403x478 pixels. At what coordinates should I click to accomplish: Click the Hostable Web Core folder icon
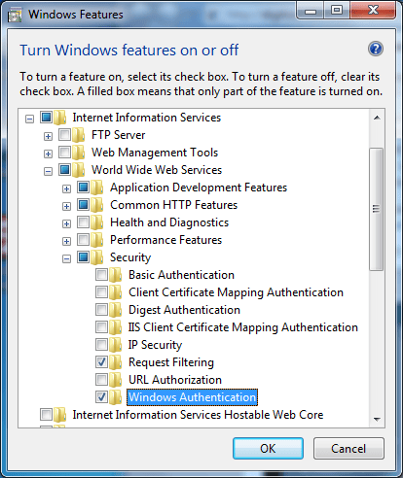(x=60, y=415)
